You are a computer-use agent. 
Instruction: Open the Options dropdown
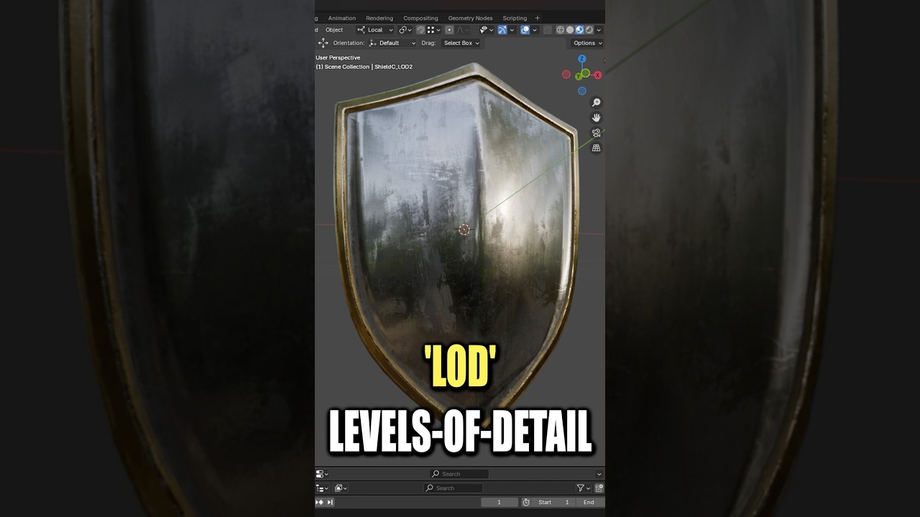587,43
